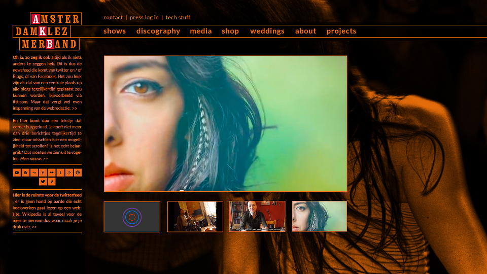Open the YouTube social icon

17,173
